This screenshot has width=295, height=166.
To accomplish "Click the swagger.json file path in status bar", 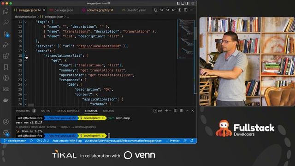I will click(123, 141).
